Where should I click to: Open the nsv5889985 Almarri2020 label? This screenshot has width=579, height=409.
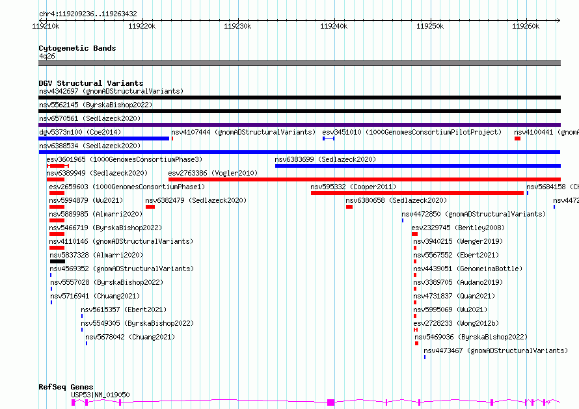[x=96, y=214]
